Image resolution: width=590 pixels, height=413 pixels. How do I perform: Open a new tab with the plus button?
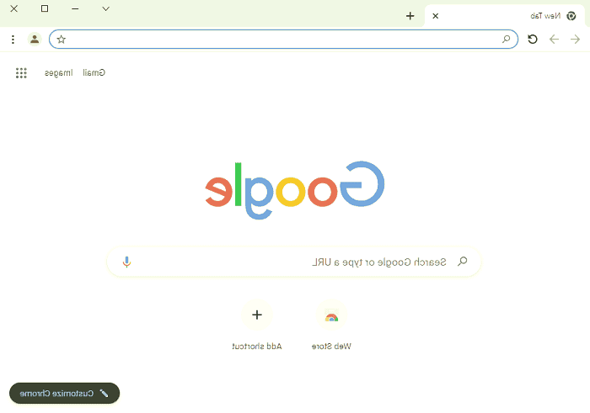(x=410, y=16)
